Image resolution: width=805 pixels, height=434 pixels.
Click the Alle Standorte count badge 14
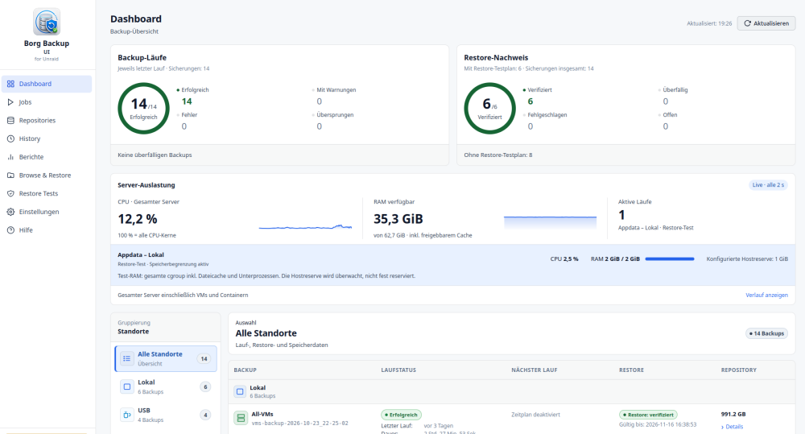[204, 359]
